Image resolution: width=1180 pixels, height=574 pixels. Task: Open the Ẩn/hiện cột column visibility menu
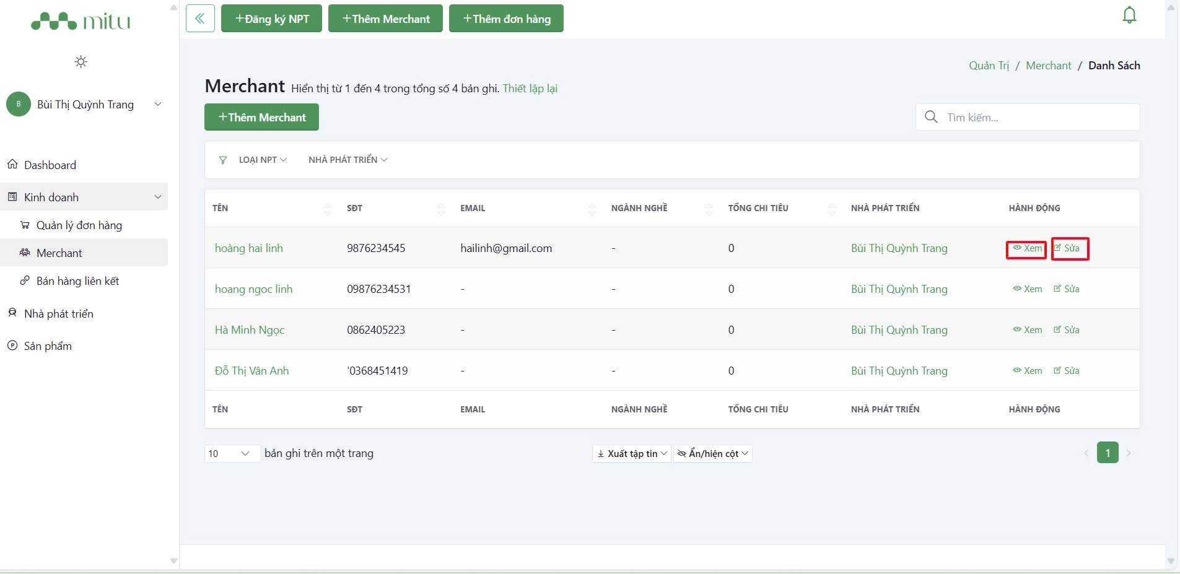[713, 454]
